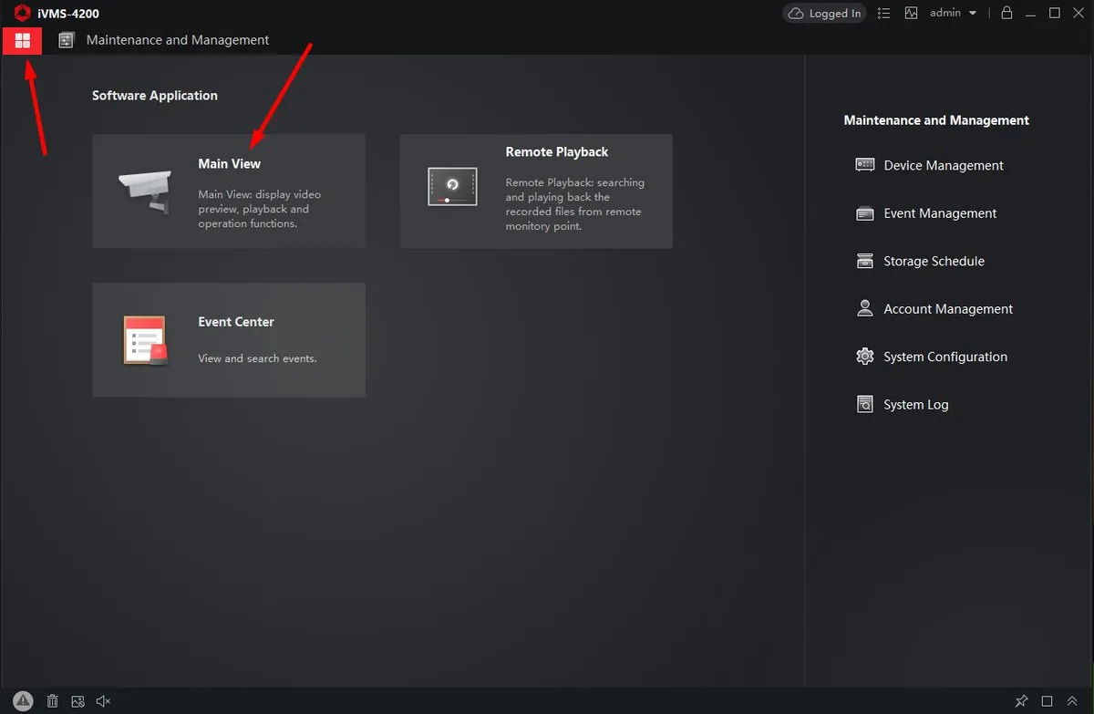Lock the client with the padlock icon
This screenshot has width=1094, height=714.
[x=1006, y=13]
